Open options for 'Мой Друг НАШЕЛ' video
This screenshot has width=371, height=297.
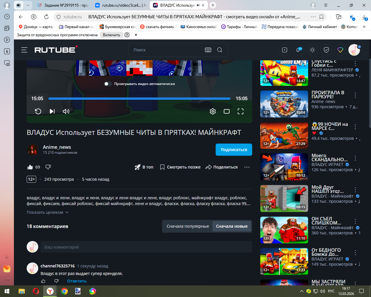pyautogui.click(x=355, y=190)
